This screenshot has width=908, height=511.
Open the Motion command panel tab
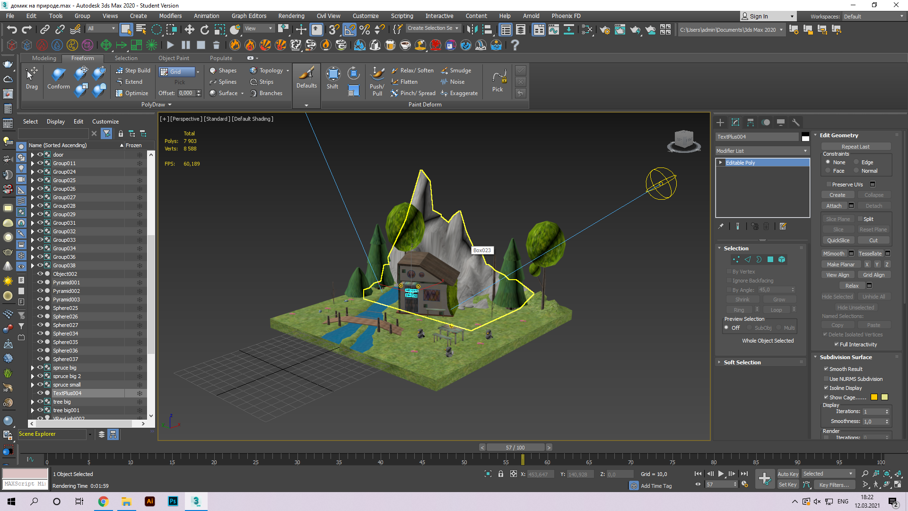click(x=766, y=123)
